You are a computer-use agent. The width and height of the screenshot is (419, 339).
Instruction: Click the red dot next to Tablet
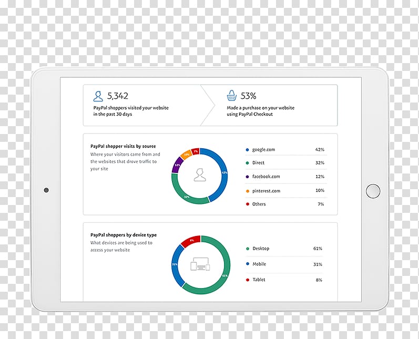click(248, 280)
